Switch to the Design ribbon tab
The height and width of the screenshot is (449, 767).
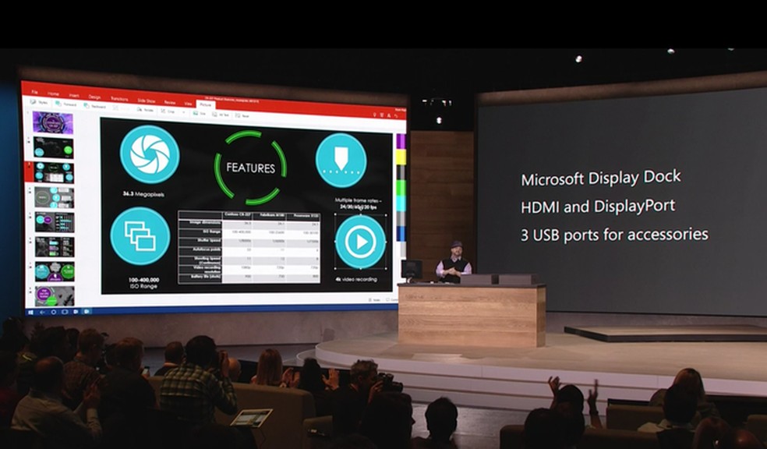click(94, 97)
